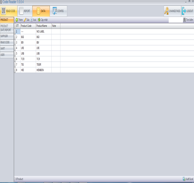Select the LRB product name cell
The width and height of the screenshot is (194, 183).
coord(44,54)
